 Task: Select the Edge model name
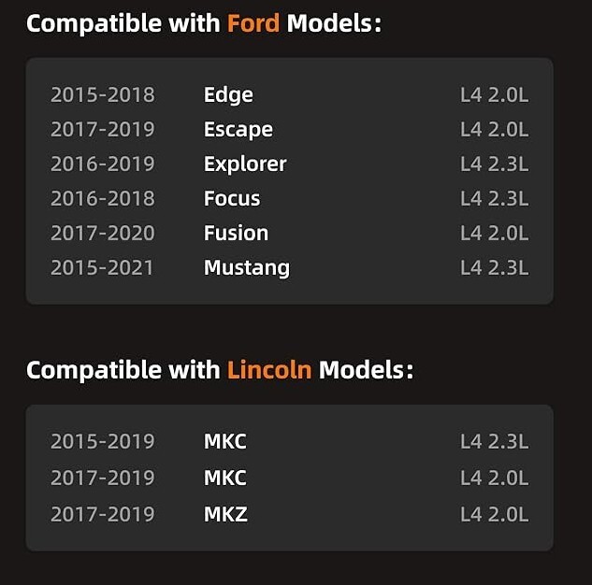pyautogui.click(x=228, y=94)
